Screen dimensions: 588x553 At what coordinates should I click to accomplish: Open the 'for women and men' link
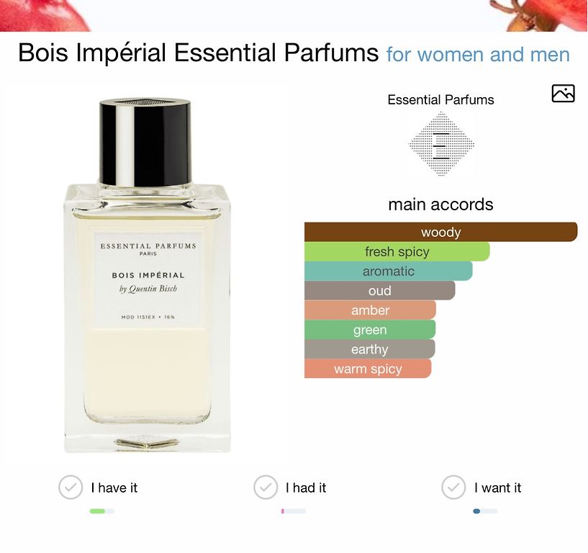(x=478, y=55)
